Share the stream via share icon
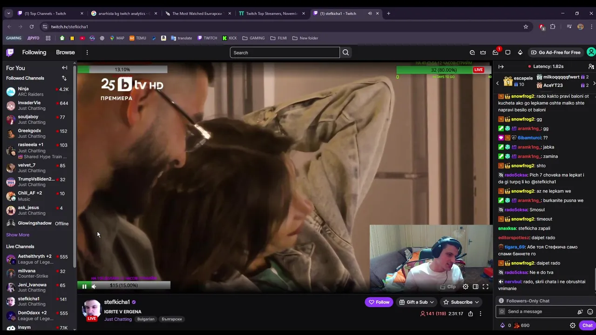This screenshot has width=596, height=335. [471, 314]
